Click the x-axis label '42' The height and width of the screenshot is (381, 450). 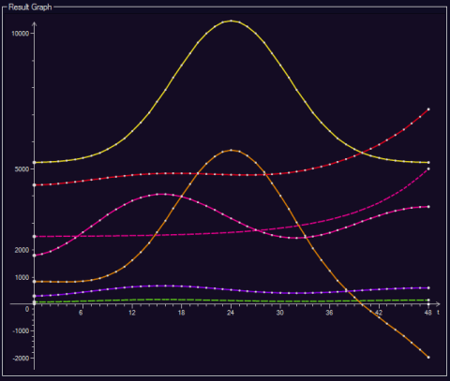379,313
